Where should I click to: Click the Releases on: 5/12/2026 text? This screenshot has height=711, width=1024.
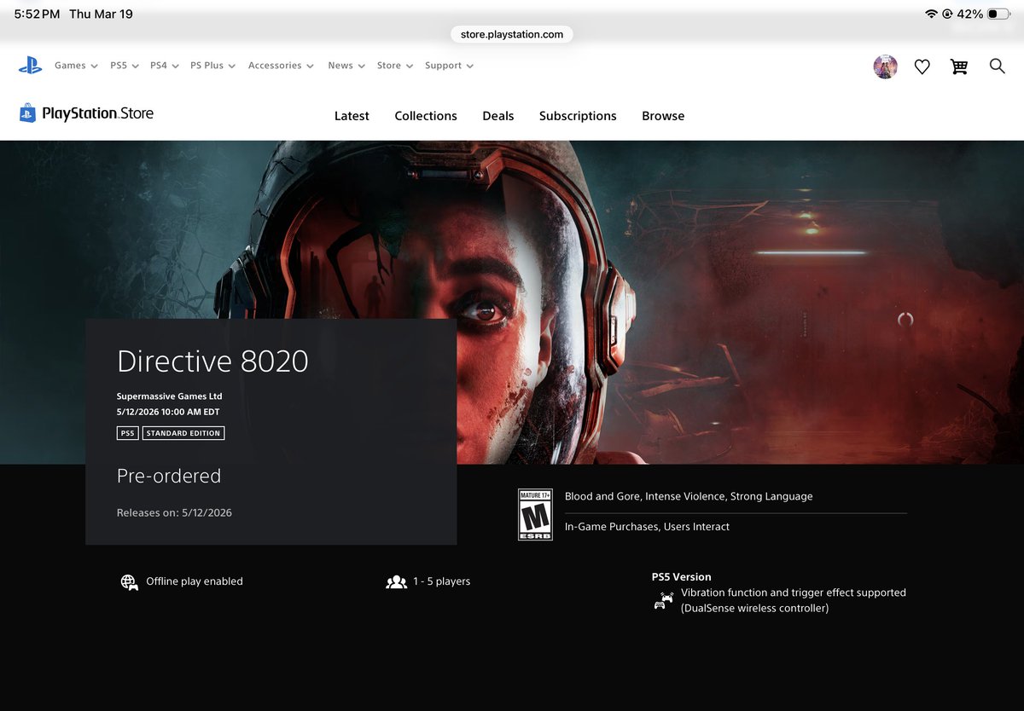(174, 512)
